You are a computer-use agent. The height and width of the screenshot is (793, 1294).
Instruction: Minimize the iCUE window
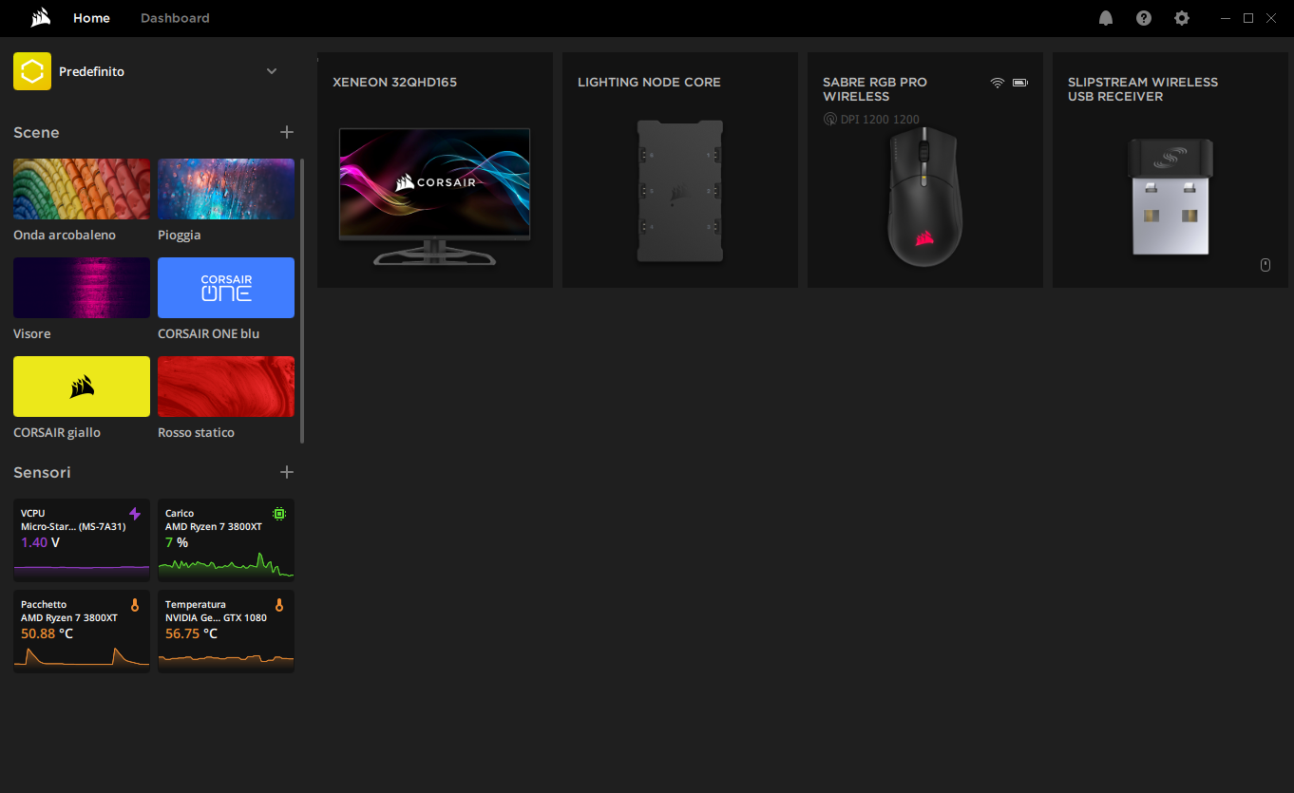tap(1227, 18)
